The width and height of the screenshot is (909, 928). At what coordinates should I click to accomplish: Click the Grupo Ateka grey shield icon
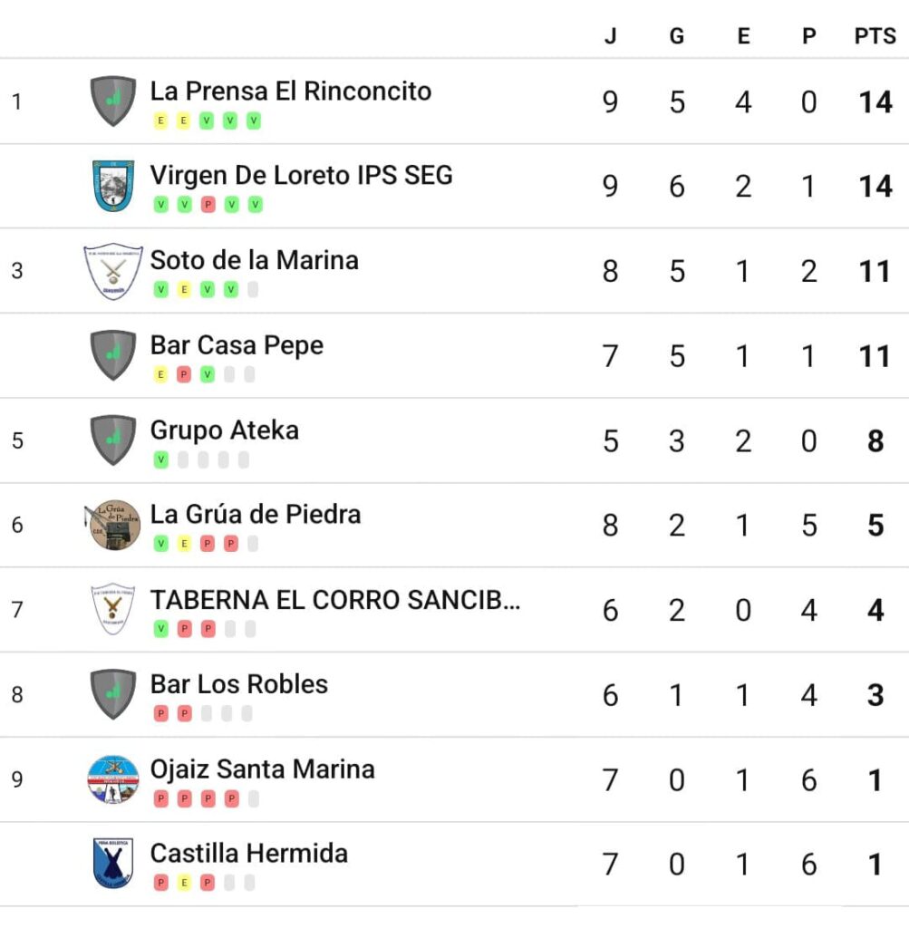(x=113, y=440)
